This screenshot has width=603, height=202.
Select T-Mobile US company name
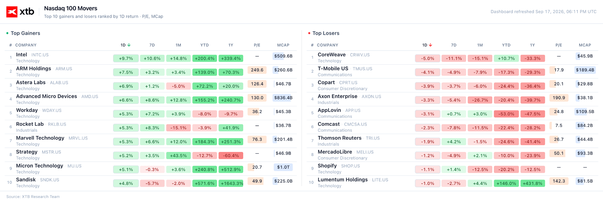(x=333, y=69)
